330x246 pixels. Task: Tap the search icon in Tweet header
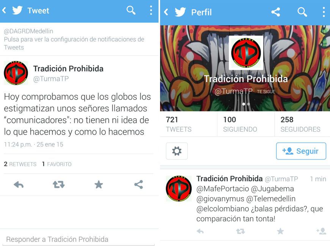[131, 10]
